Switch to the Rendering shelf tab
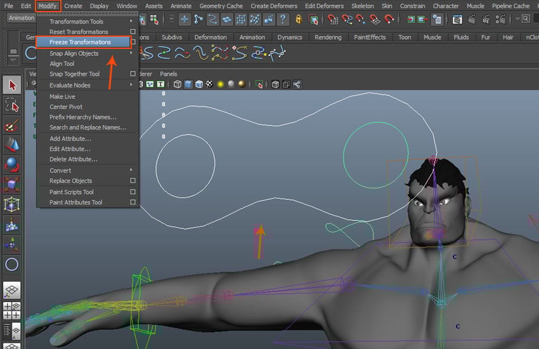539x349 pixels. [x=328, y=37]
